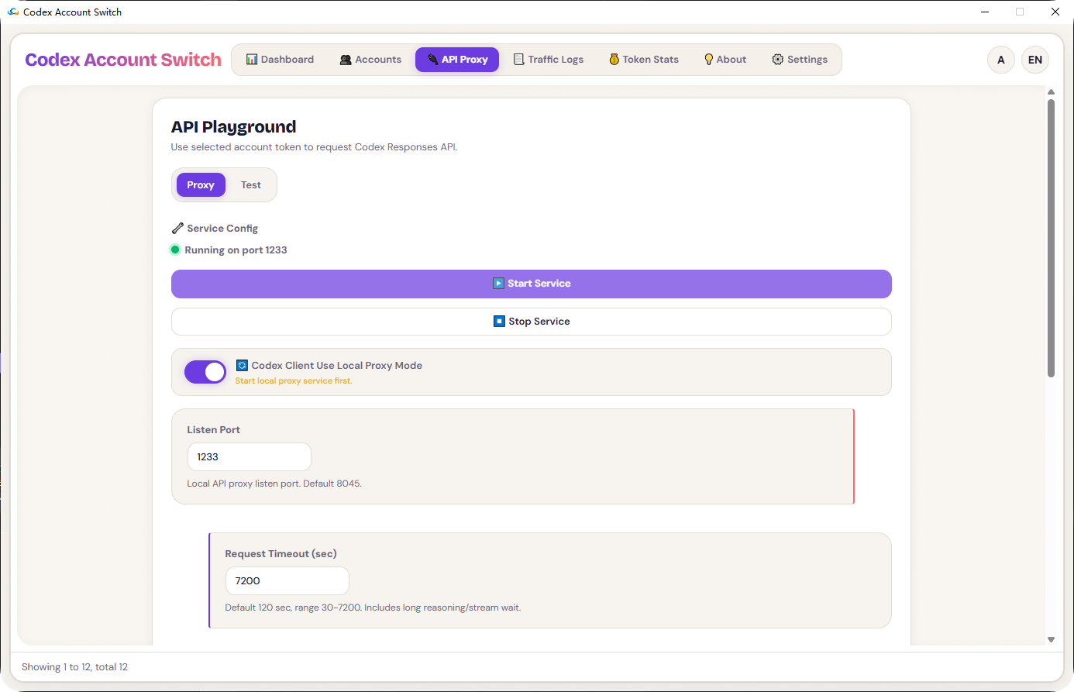1074x692 pixels.
Task: Switch to the Test tab
Action: click(250, 184)
